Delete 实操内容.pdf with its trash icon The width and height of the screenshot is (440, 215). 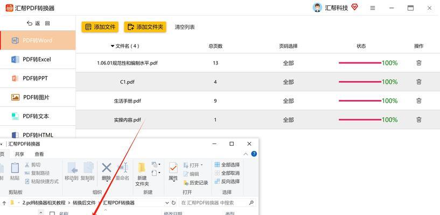(418, 119)
